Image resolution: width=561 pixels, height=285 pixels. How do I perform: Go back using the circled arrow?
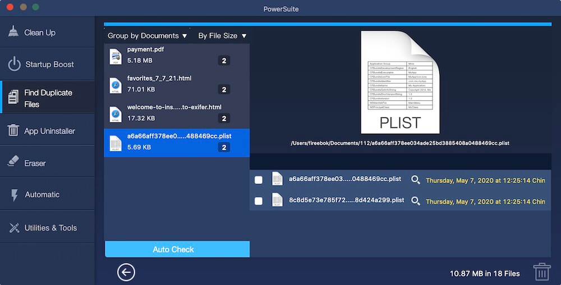(126, 273)
